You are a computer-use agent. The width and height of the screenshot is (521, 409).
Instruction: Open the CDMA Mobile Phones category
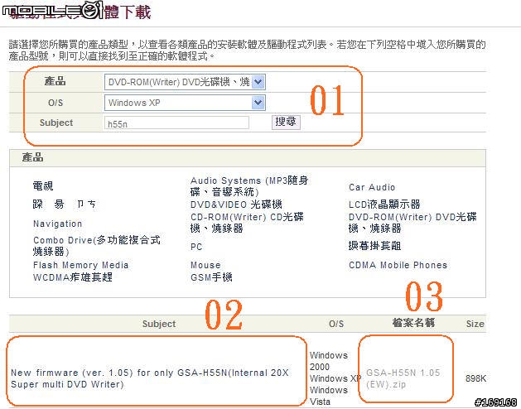(398, 265)
